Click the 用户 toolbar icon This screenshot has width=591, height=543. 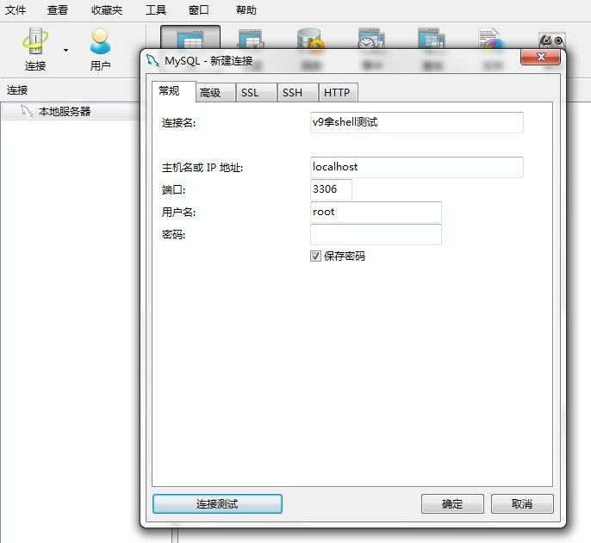100,49
